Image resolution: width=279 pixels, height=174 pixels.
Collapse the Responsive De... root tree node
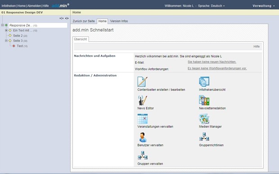[3, 25]
